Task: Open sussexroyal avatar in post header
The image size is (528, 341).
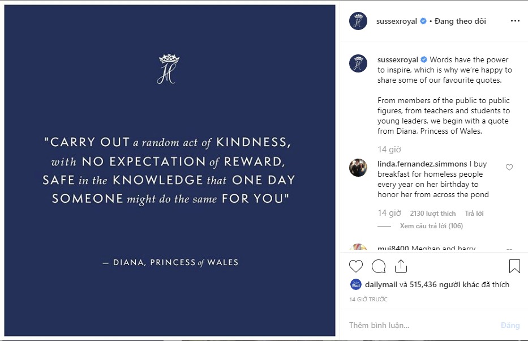Action: (358, 21)
